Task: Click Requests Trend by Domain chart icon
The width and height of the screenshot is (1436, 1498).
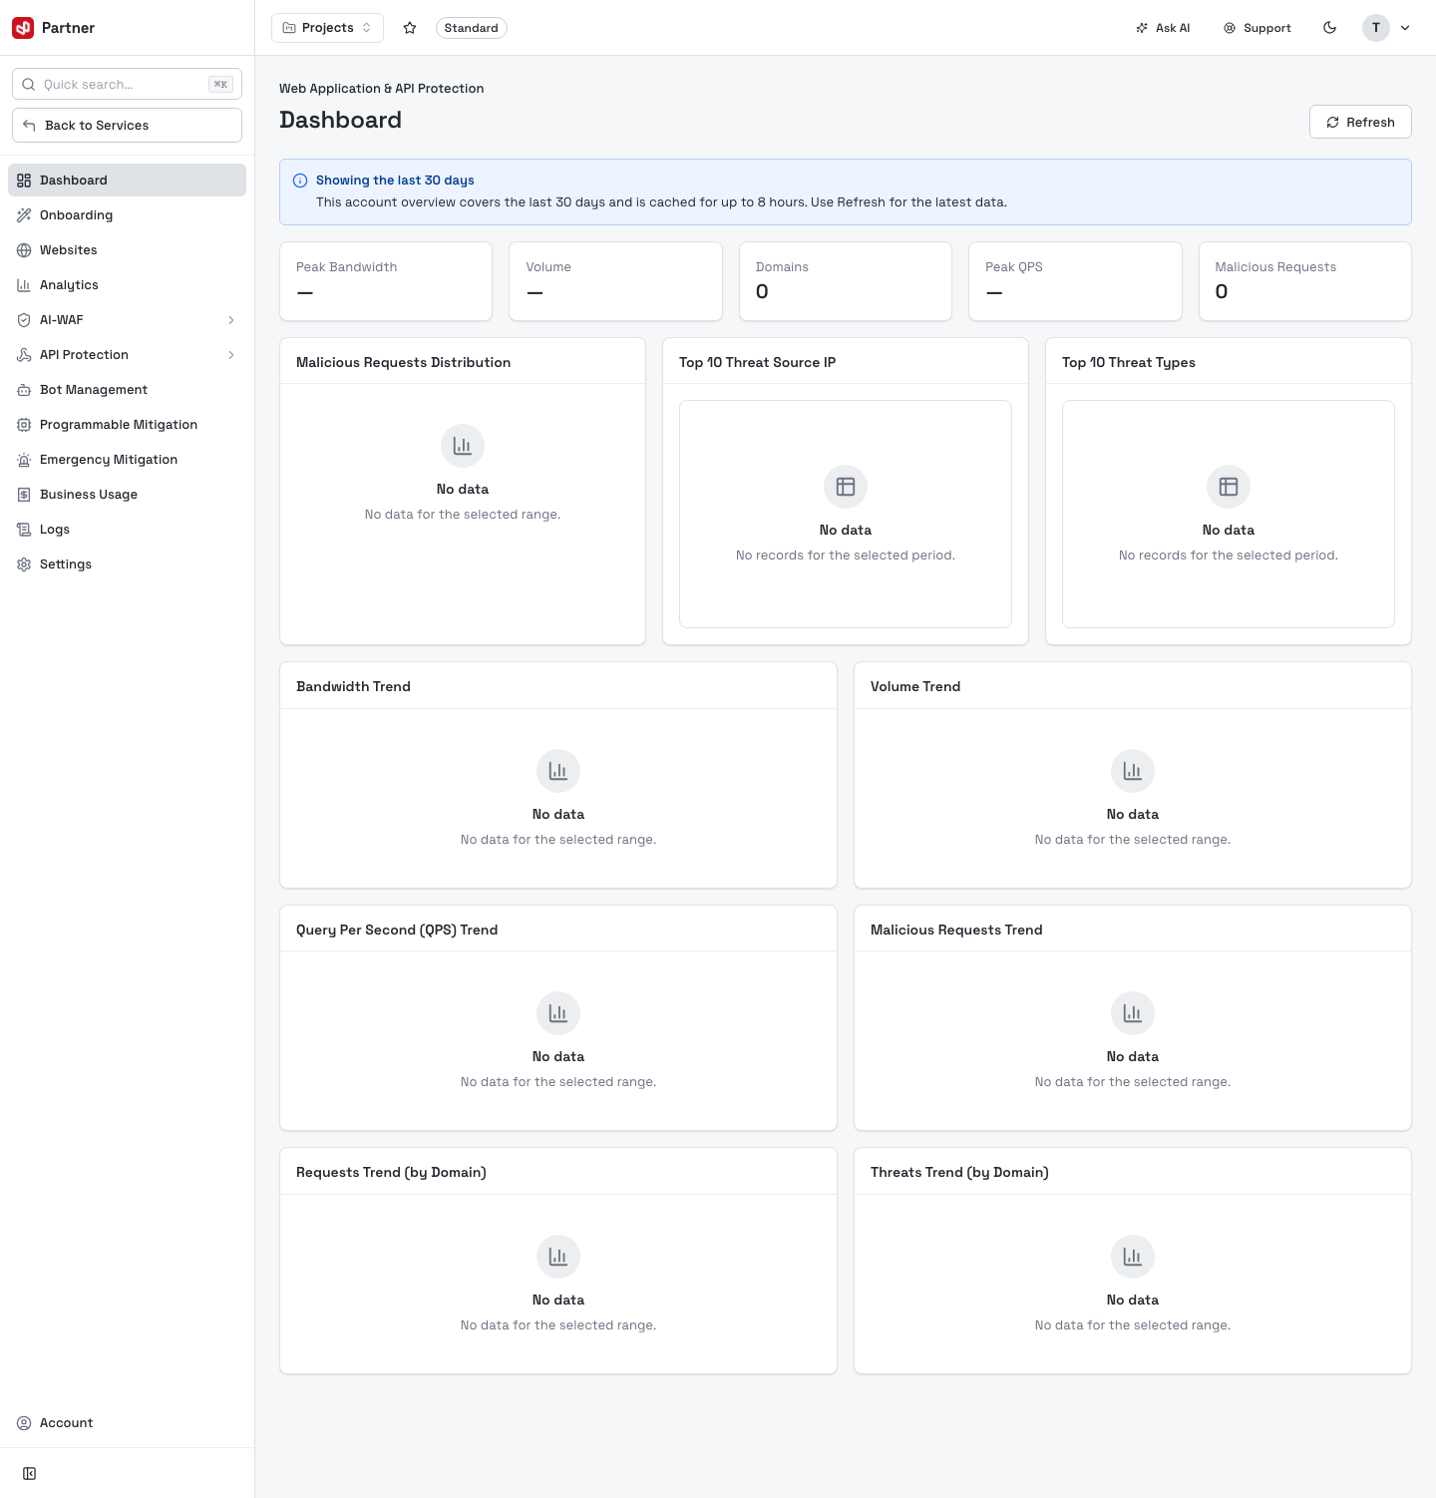Action: tap(558, 1257)
